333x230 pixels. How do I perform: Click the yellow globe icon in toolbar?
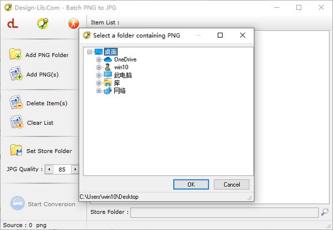tap(43, 23)
